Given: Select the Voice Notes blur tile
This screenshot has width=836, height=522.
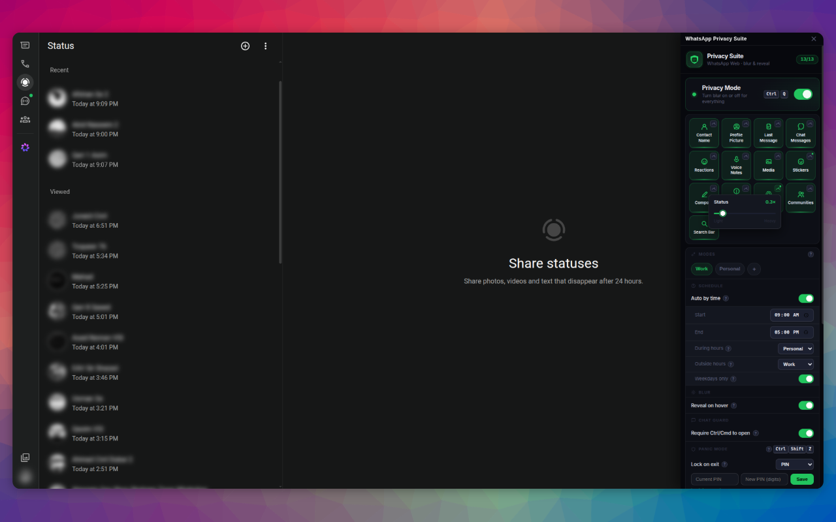Looking at the screenshot, I should pos(736,166).
